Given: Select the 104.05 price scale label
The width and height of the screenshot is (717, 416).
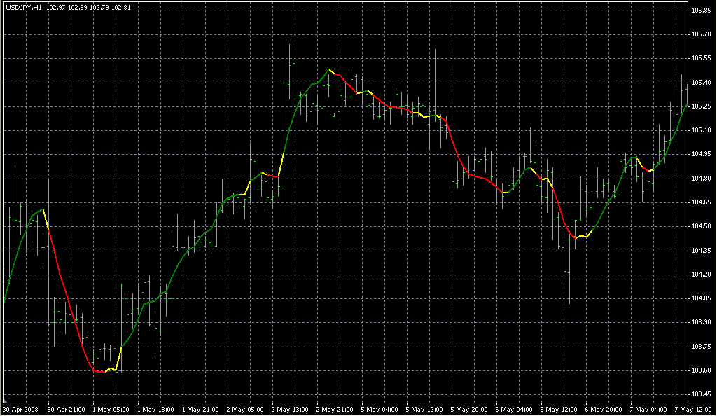Looking at the screenshot, I should coord(701,298).
